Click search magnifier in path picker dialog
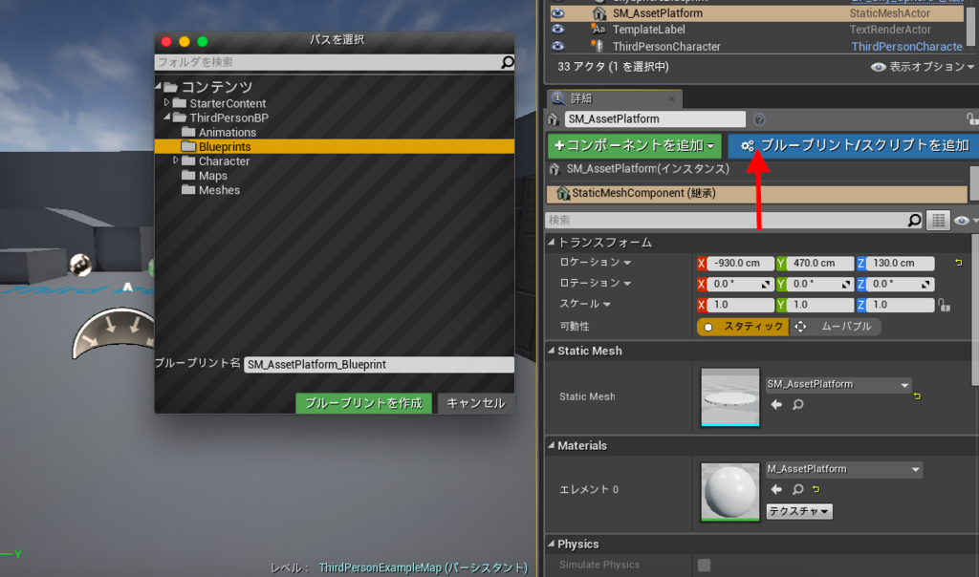 [x=507, y=62]
